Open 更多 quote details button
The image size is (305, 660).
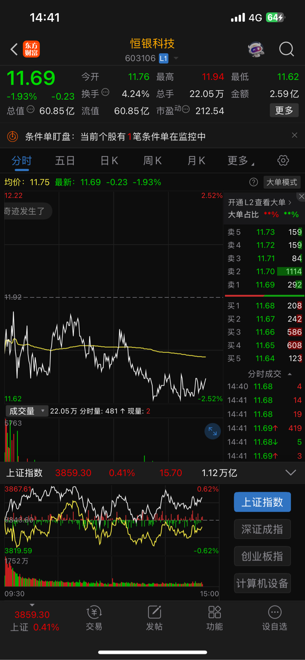(x=284, y=110)
